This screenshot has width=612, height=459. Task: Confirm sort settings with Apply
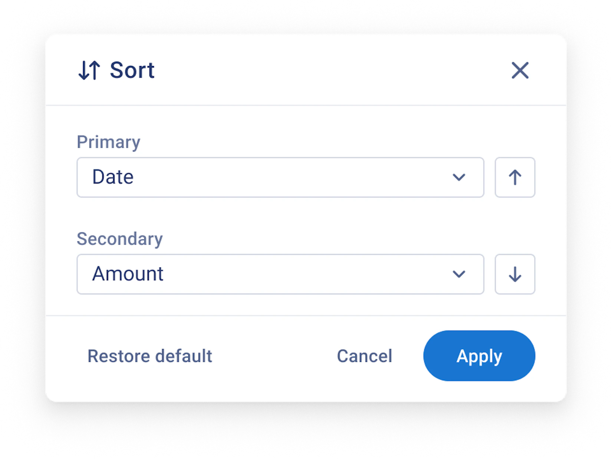click(x=479, y=356)
